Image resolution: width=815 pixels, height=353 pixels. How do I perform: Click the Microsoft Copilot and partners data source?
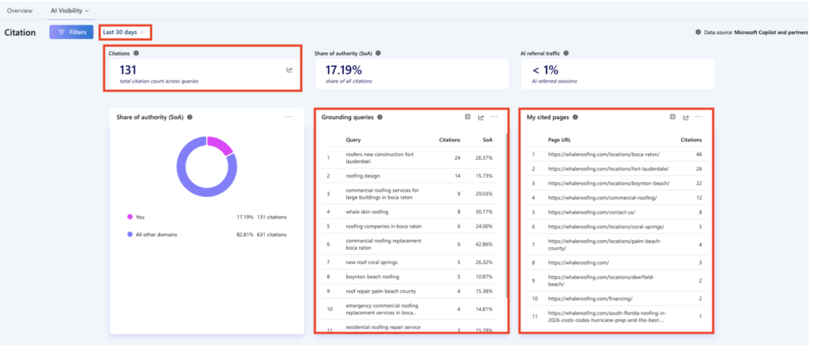coord(770,32)
